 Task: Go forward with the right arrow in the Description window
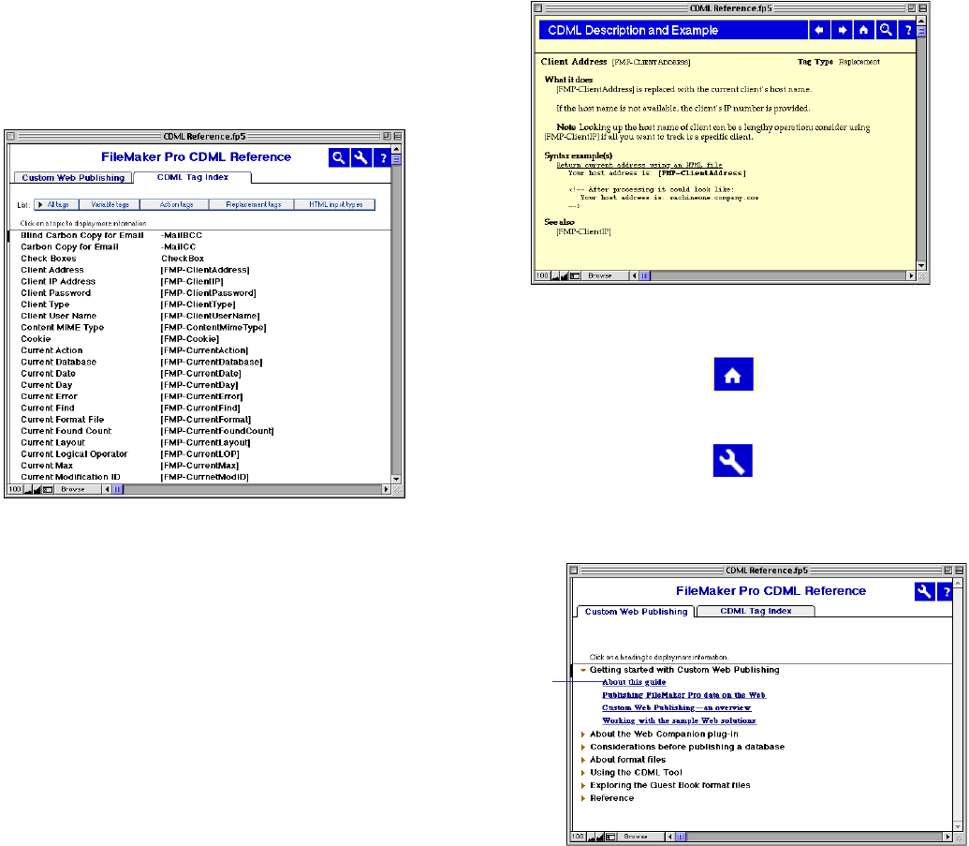coord(841,30)
